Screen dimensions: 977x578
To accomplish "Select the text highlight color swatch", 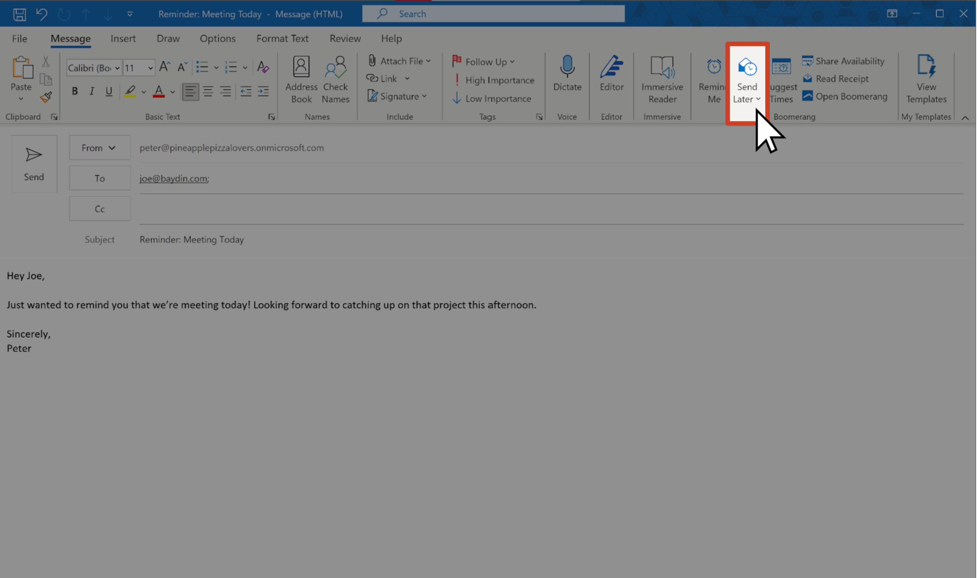I will click(x=130, y=96).
